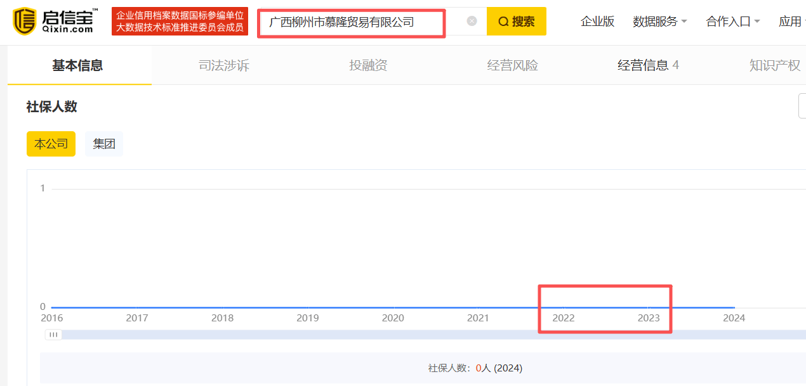Select the 经营信息 4 tab
Image resolution: width=806 pixels, height=386 pixels.
point(648,65)
